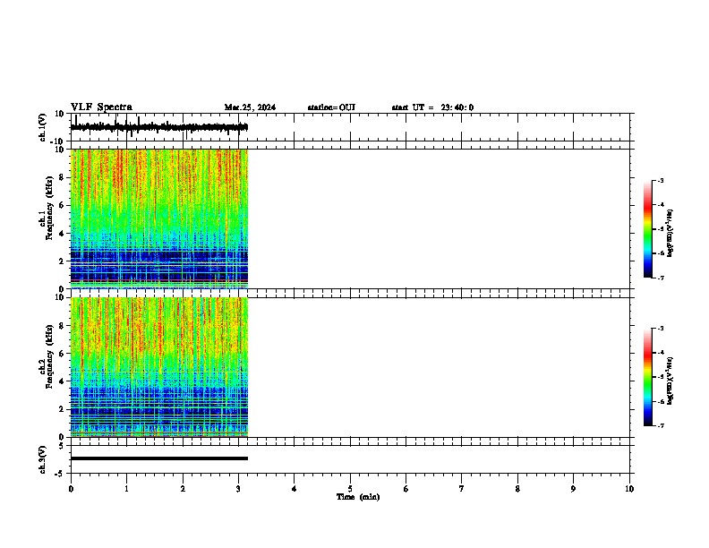Click the ch.1 frequency spectrogram image
709x548 pixels.
(159, 218)
